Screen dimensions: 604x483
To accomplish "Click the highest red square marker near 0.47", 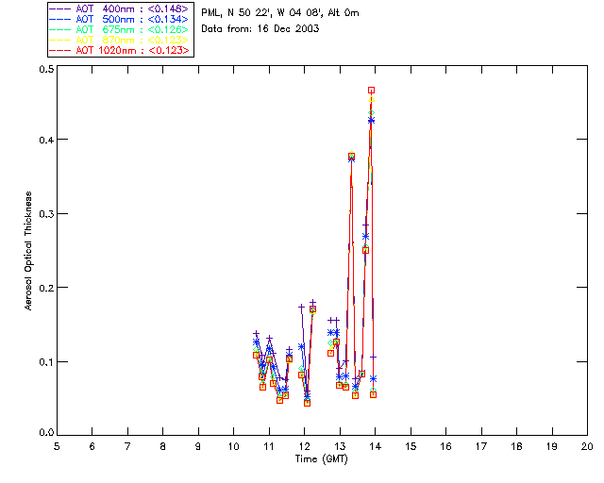I will click(x=371, y=91).
